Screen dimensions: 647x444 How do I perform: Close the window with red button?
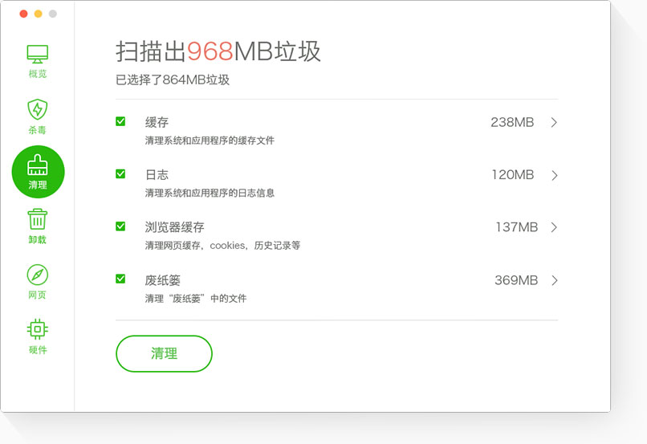pyautogui.click(x=23, y=14)
